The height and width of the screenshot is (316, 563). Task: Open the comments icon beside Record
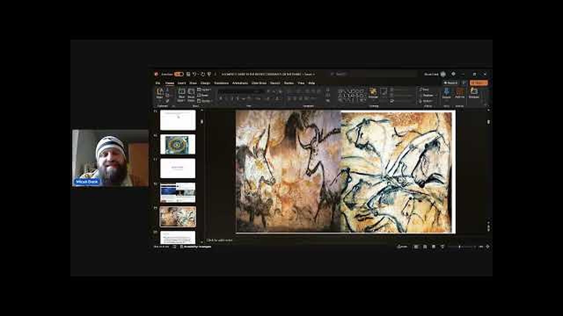(x=464, y=83)
